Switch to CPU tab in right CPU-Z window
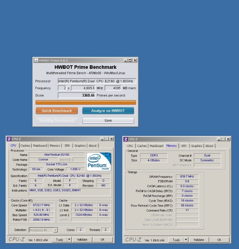Screen dimensions: 239x249 [130, 146]
